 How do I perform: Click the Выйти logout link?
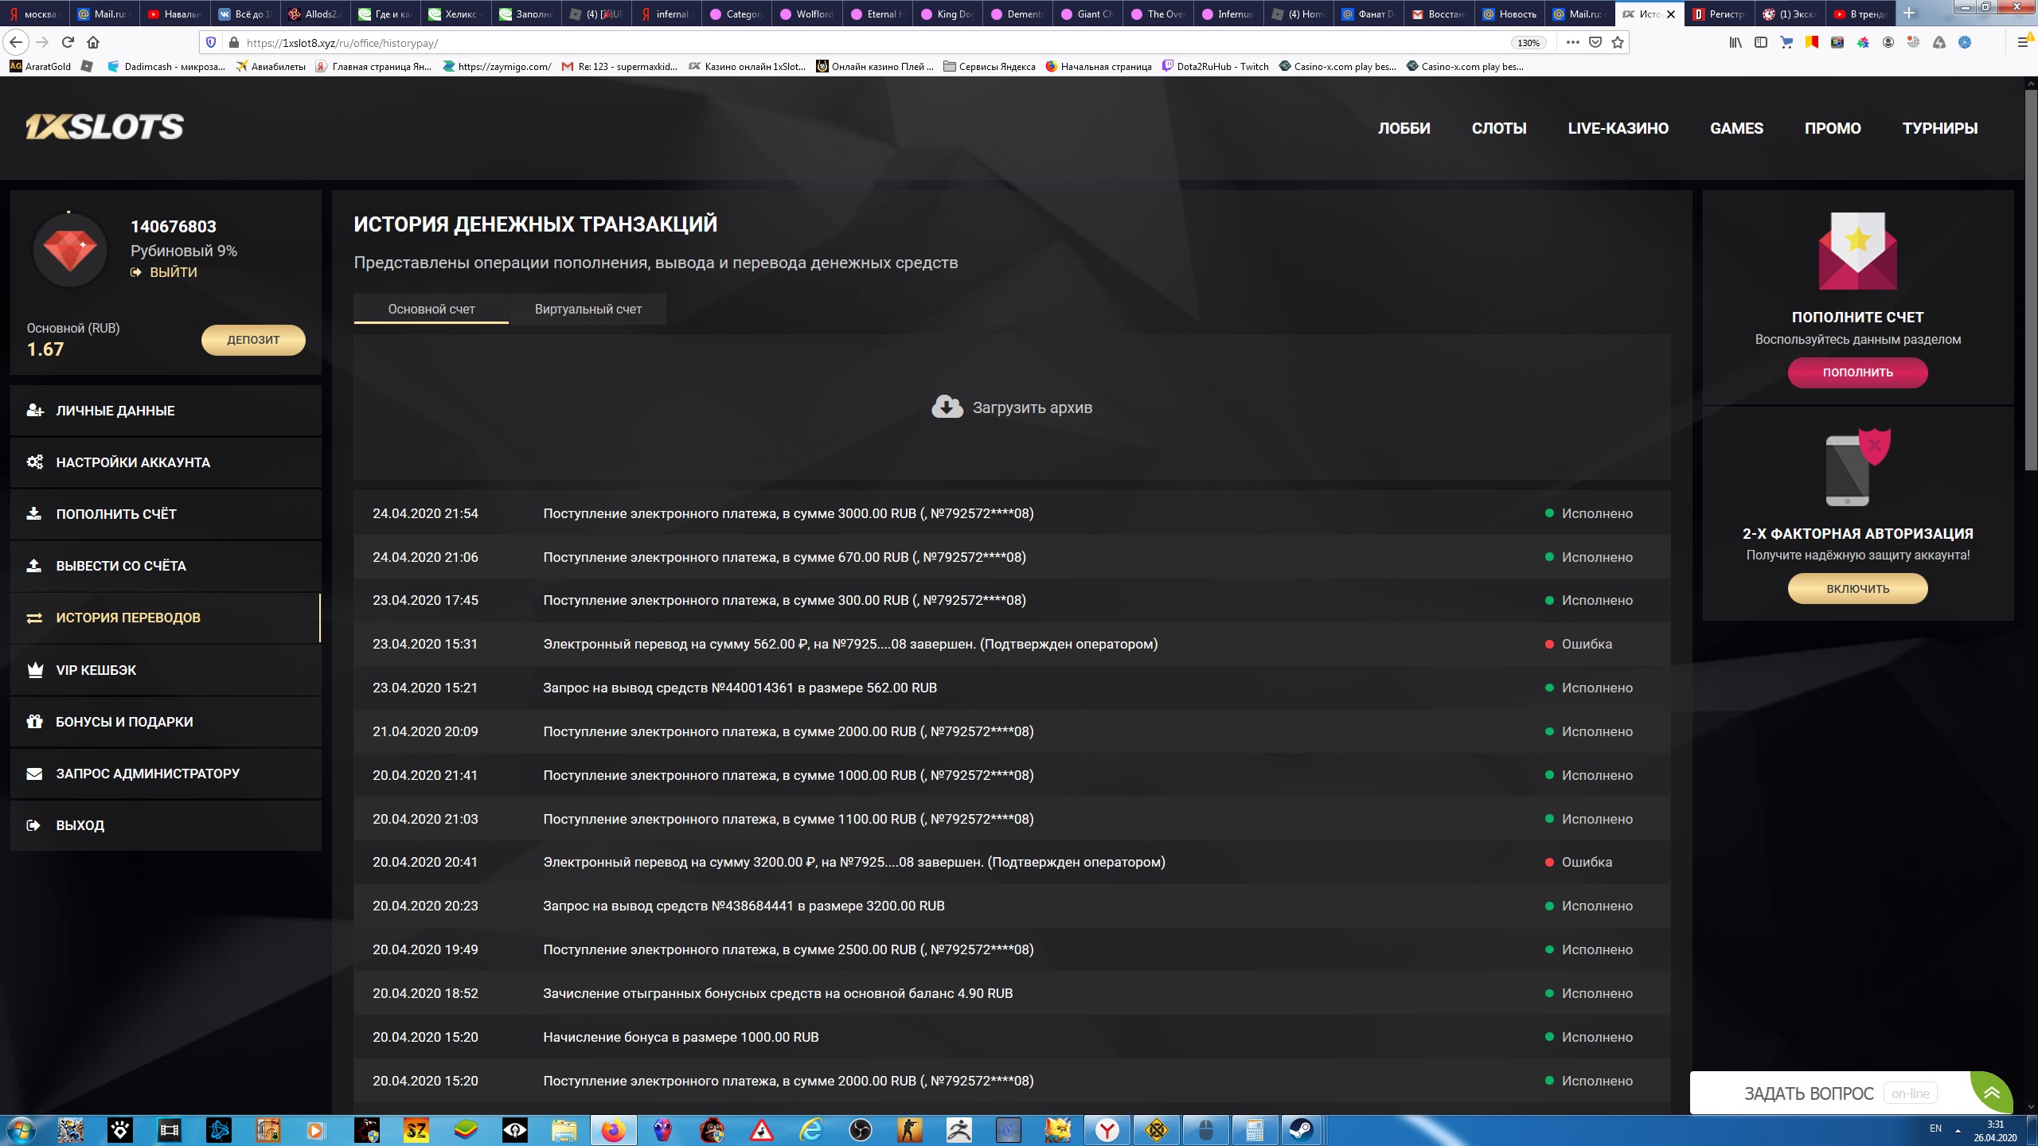pyautogui.click(x=172, y=272)
